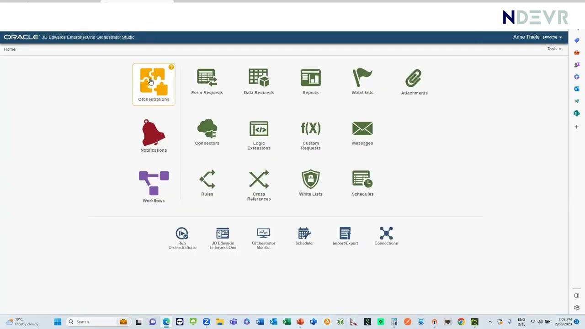The height and width of the screenshot is (329, 585).
Task: Expand the Anne Thiele user menu
Action: point(537,37)
